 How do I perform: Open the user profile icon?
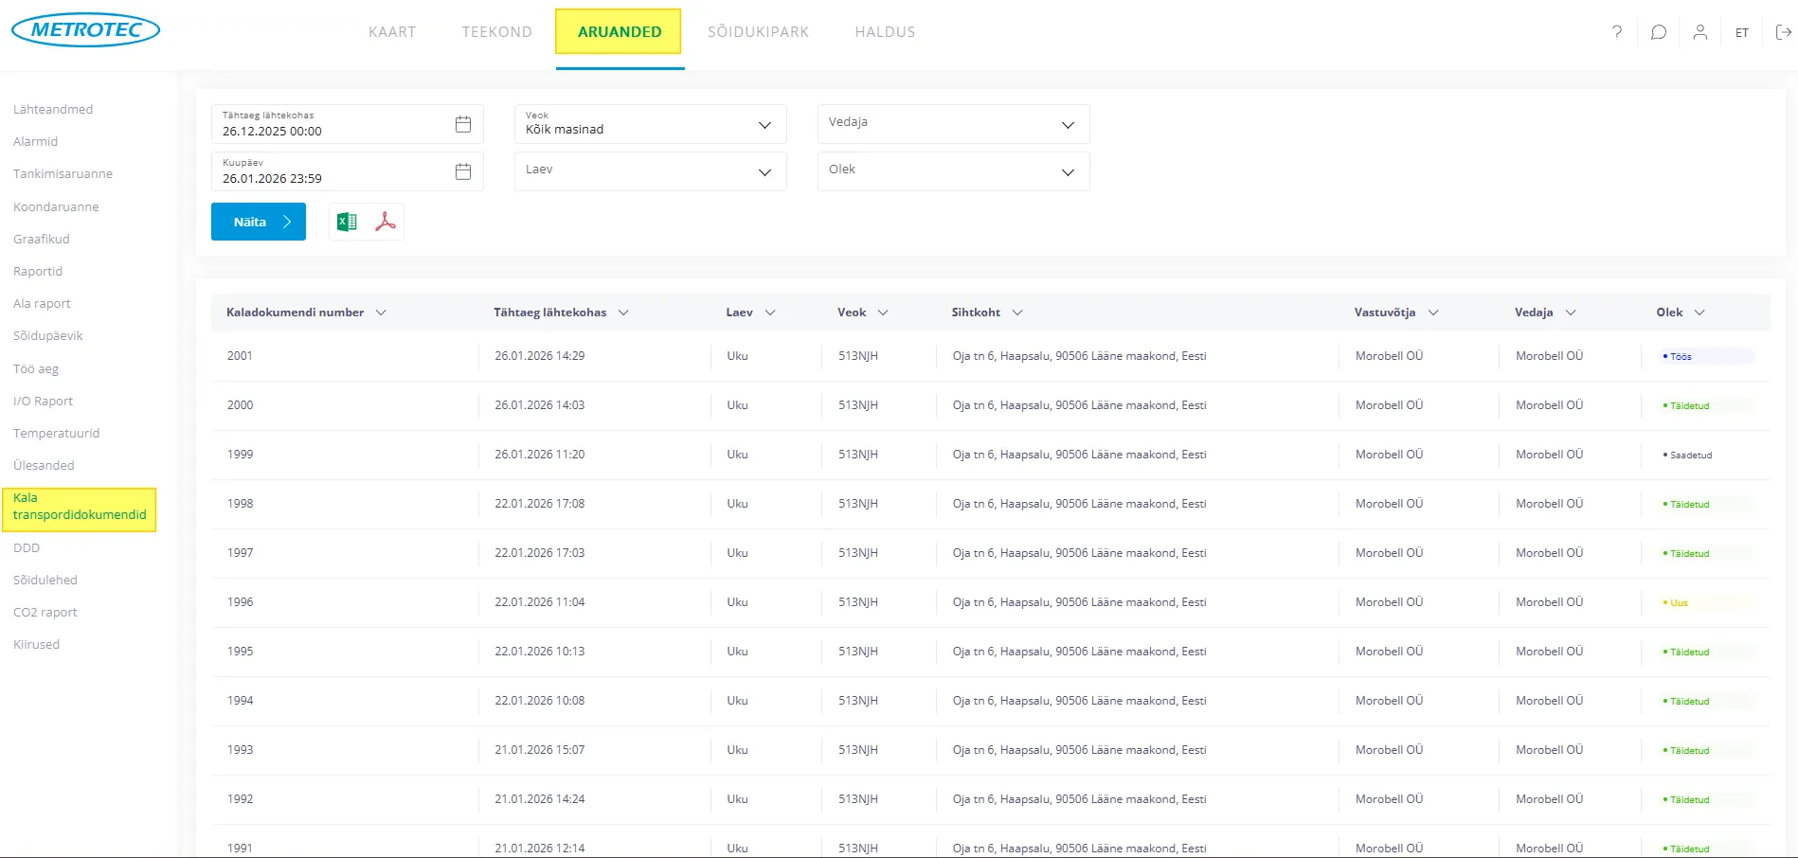(1700, 32)
